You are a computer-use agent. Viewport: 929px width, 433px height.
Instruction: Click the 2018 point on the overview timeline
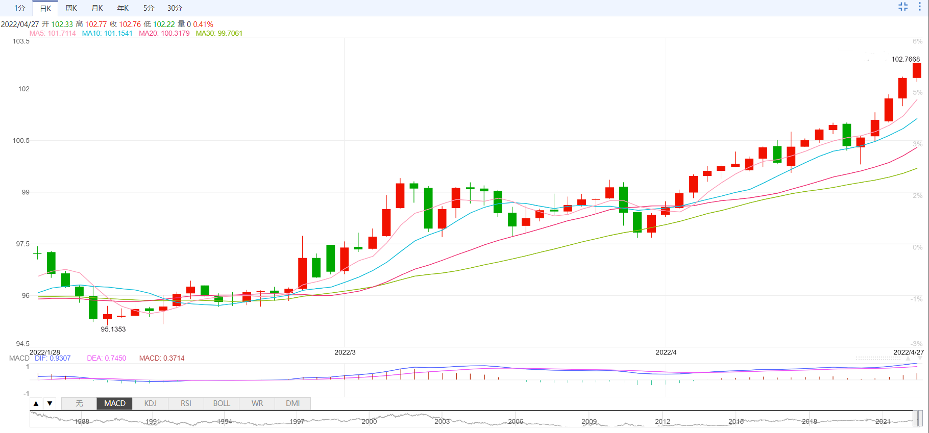coord(809,421)
